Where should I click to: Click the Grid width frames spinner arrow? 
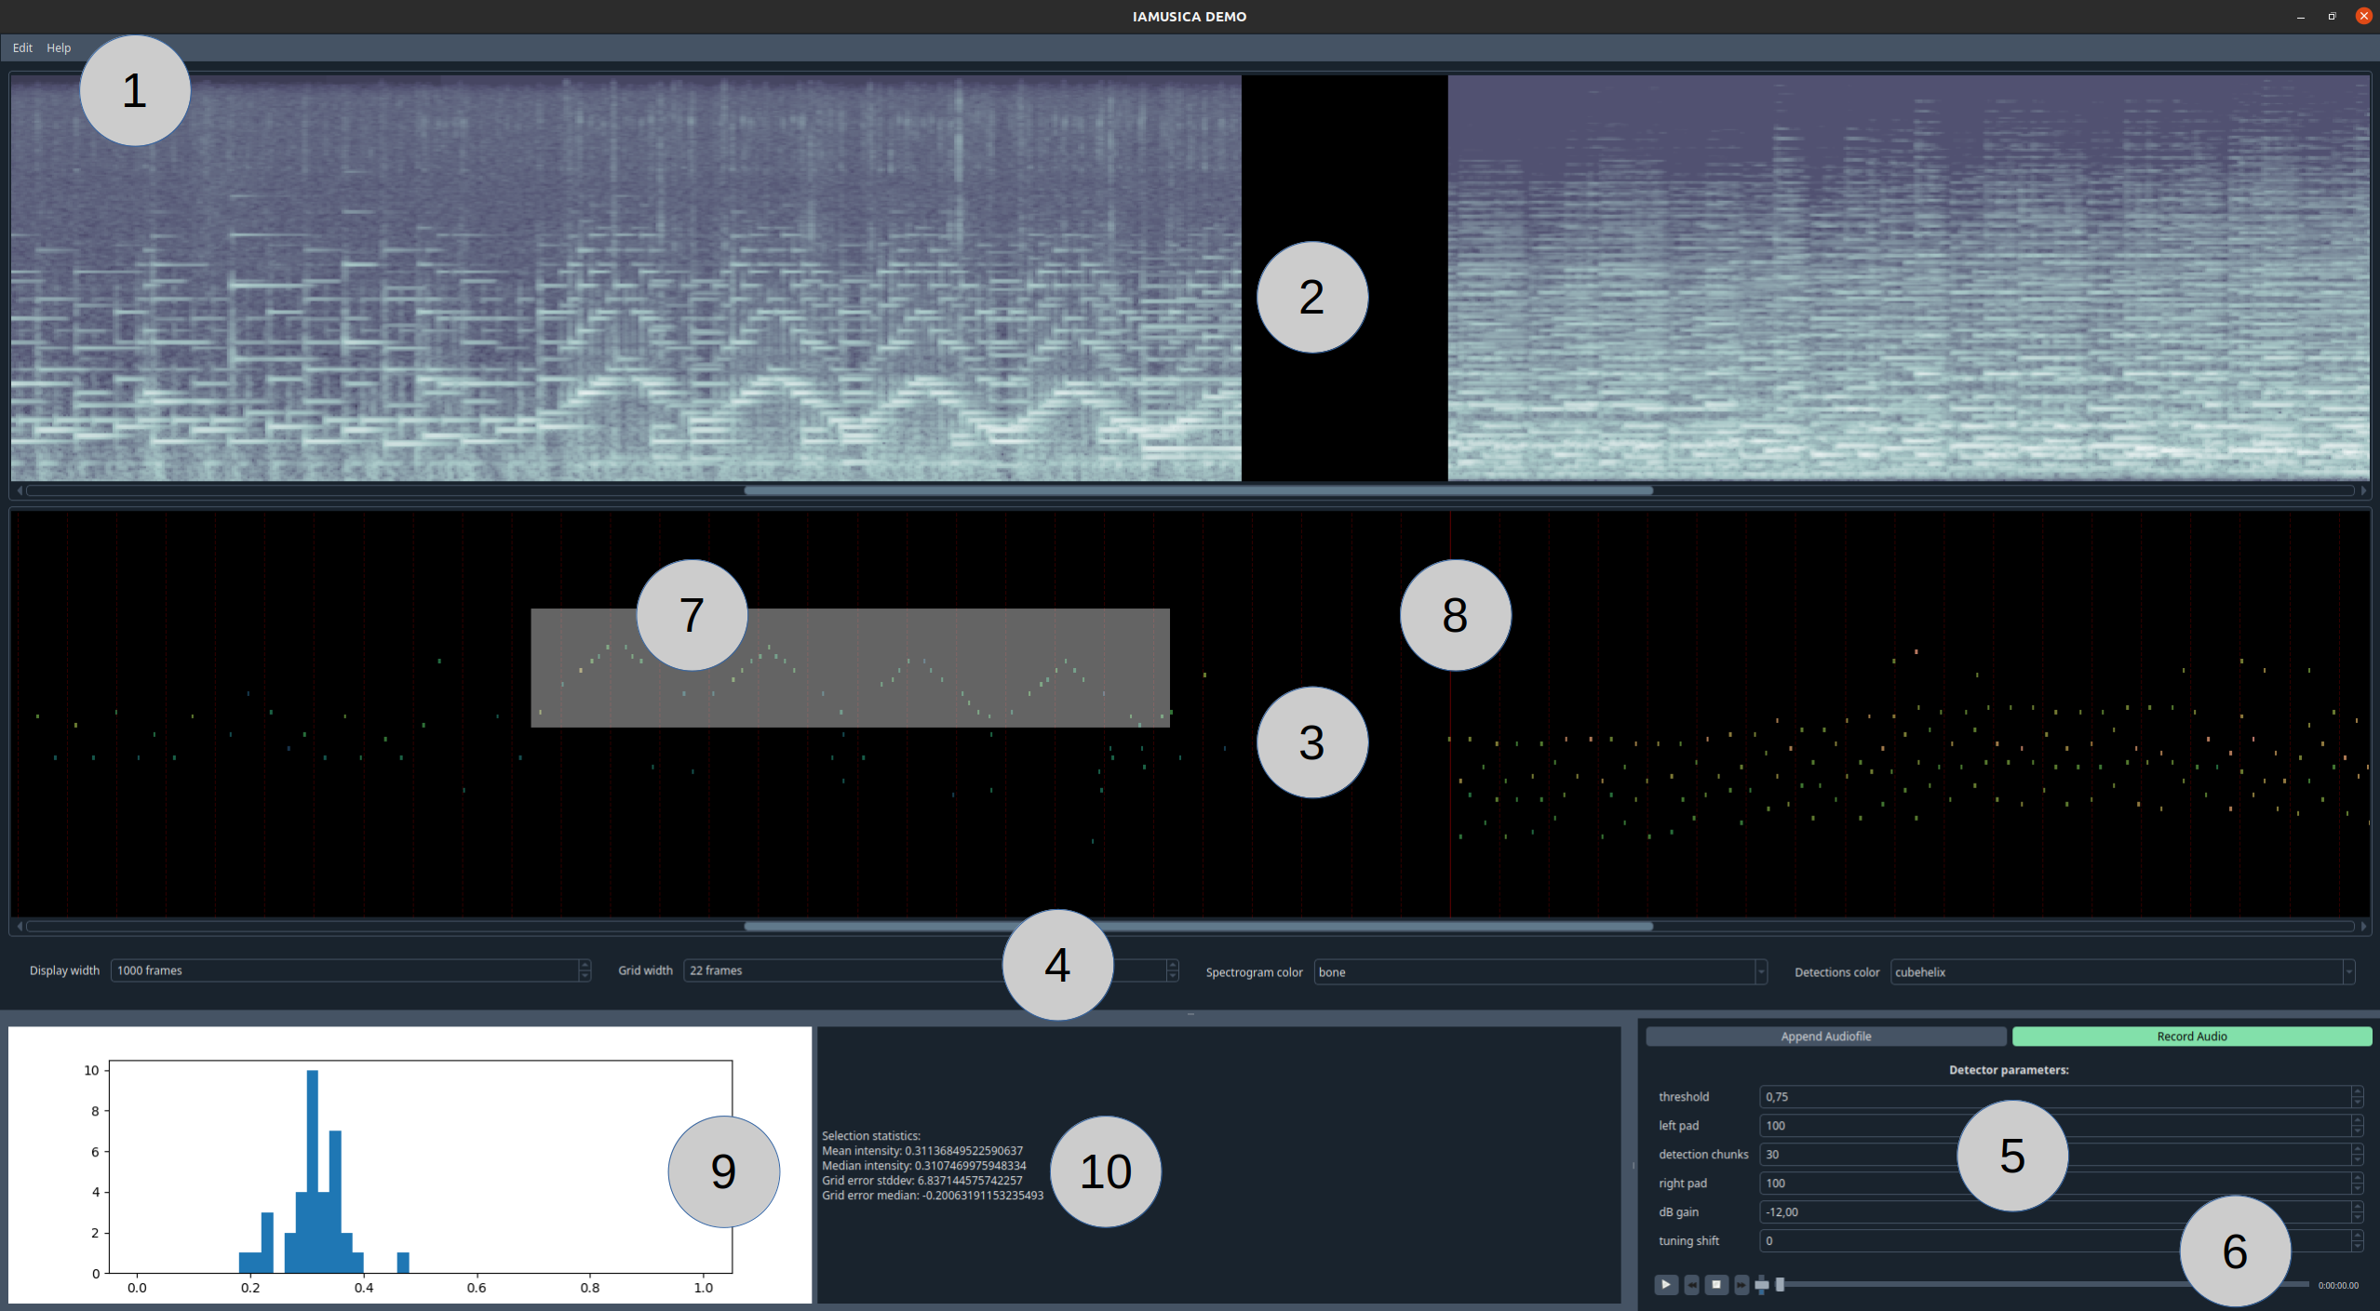click(x=1173, y=966)
